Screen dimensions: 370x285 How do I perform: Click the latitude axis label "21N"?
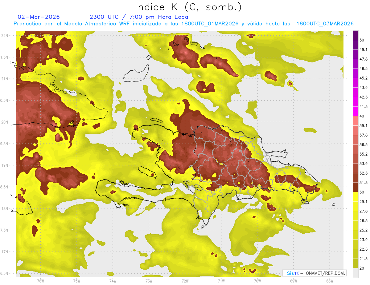5,79
